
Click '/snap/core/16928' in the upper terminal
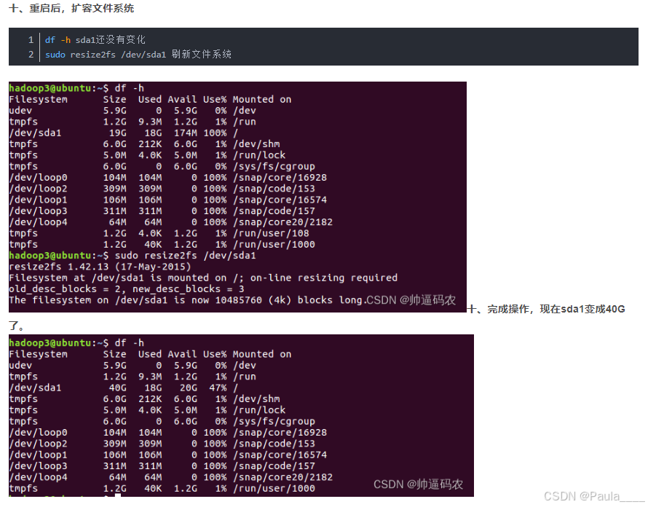pyautogui.click(x=280, y=178)
